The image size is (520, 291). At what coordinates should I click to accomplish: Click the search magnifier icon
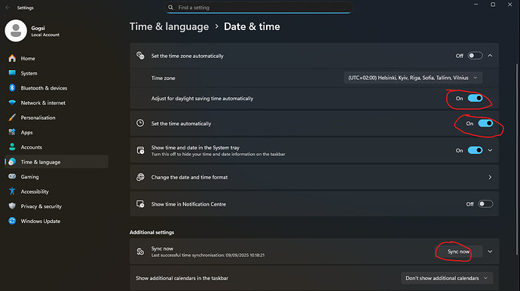click(x=170, y=8)
